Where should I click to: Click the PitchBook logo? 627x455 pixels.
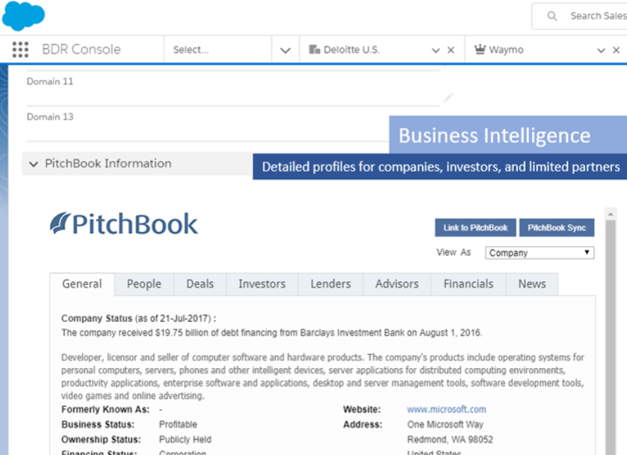(x=124, y=224)
